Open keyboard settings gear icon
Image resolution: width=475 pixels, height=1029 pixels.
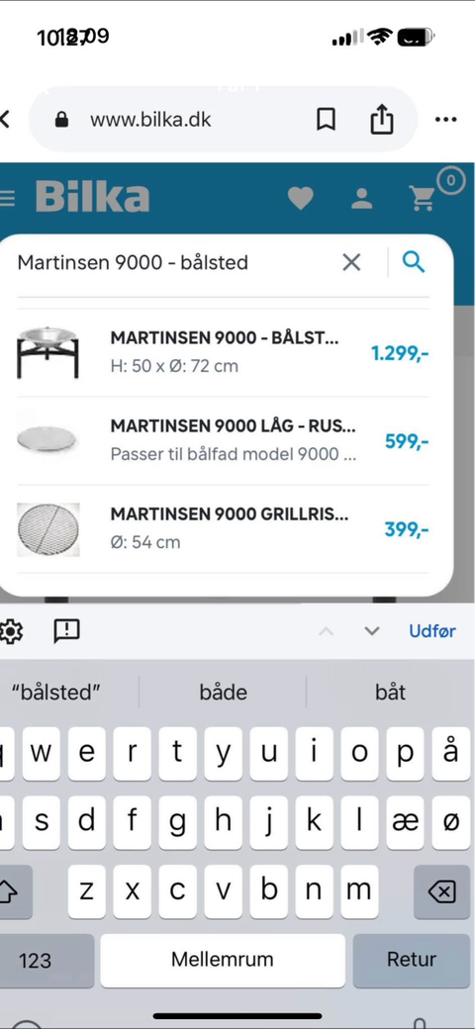click(11, 631)
